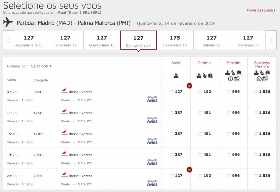
Task: Select the 127 Basic fare for 07:25 flight
Action: click(172, 92)
